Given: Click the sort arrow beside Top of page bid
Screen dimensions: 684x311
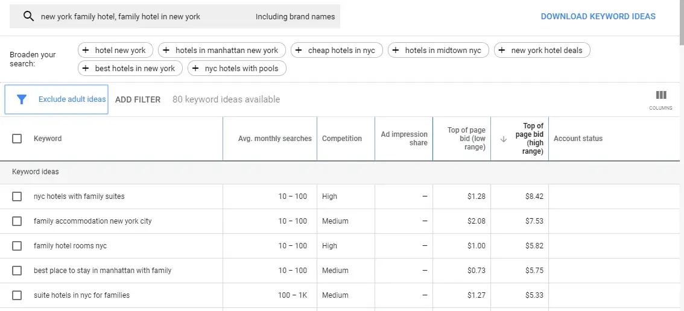Looking at the screenshot, I should [x=504, y=139].
